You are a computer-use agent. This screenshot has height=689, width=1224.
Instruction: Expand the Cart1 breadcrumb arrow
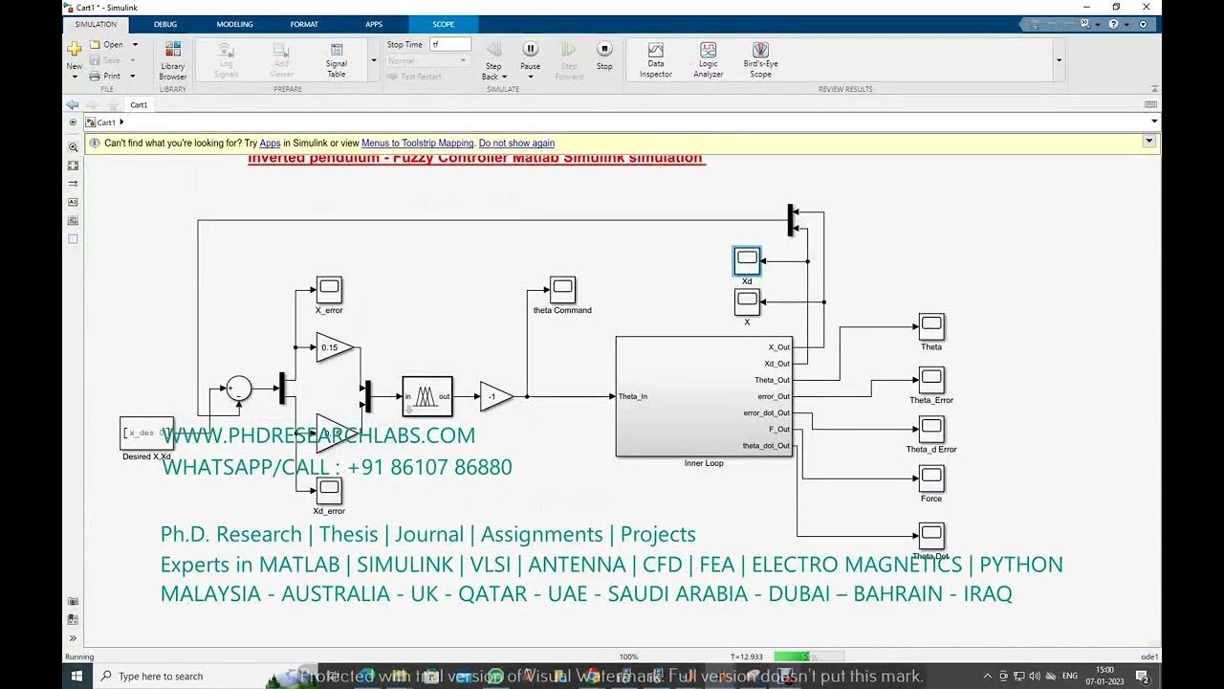[121, 122]
